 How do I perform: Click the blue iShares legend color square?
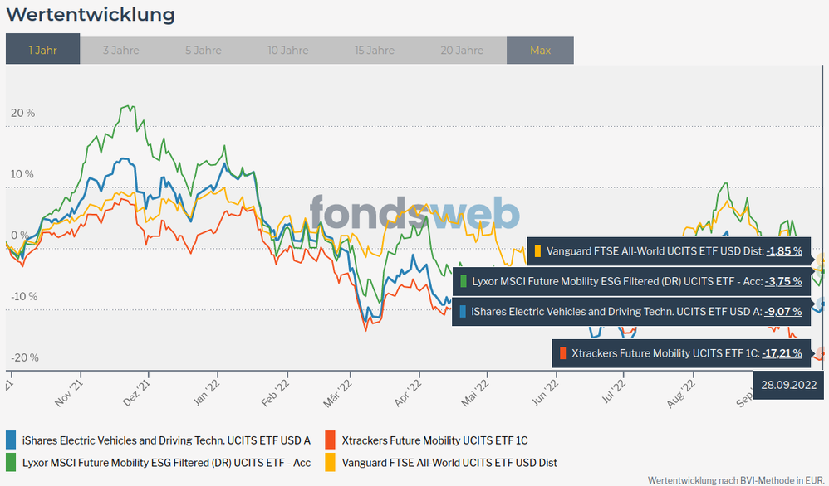click(12, 440)
